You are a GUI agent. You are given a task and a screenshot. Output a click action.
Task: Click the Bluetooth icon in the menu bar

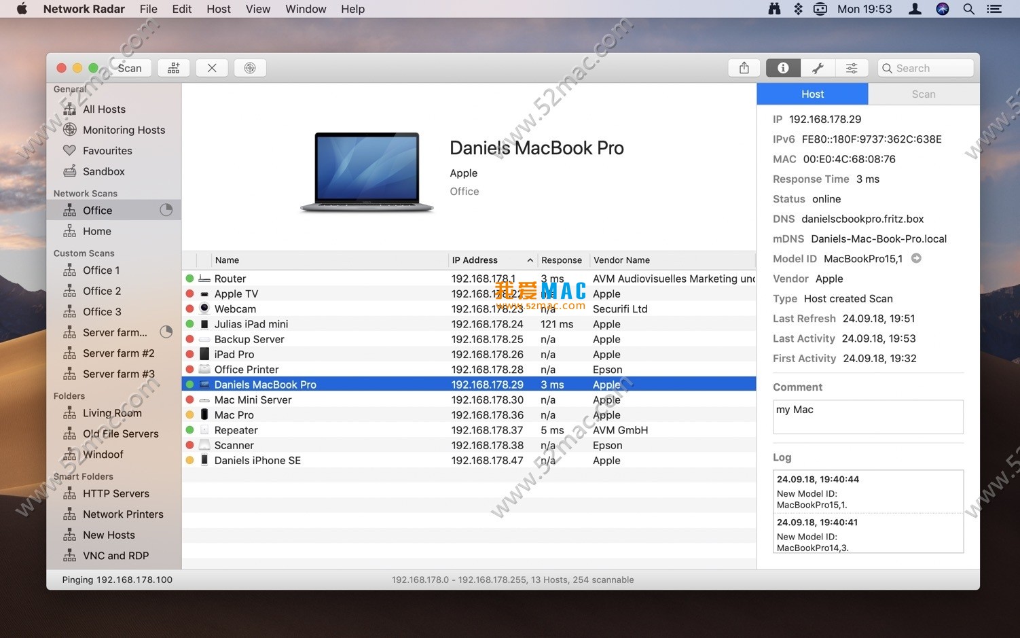click(x=797, y=9)
